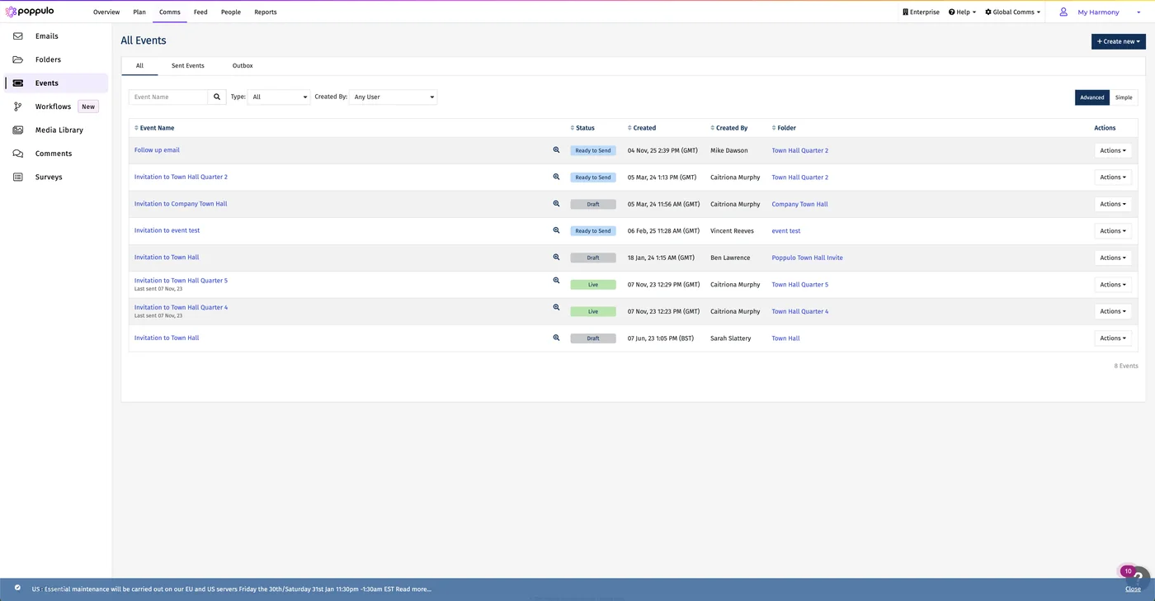Viewport: 1155px width, 601px height.
Task: Open the help chat bubble icon
Action: click(1138, 577)
